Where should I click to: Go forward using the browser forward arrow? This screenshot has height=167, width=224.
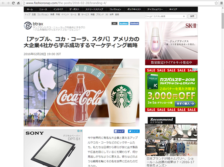[x=8, y=3]
